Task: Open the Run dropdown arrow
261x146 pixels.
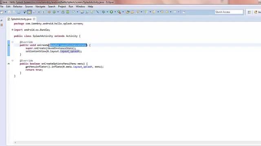Action: coord(115,12)
